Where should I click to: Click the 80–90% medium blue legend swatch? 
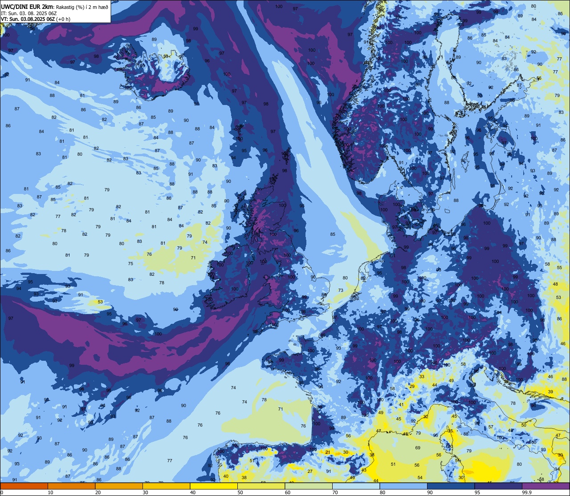(403, 486)
